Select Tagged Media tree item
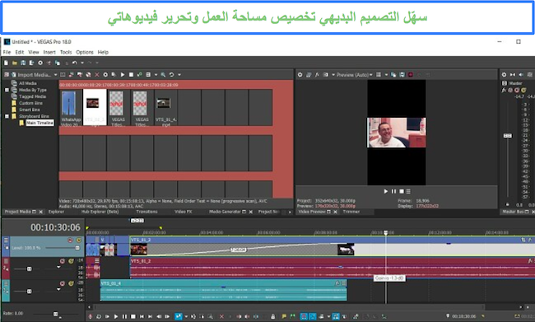Viewport: 535px width, 322px height. (32, 96)
